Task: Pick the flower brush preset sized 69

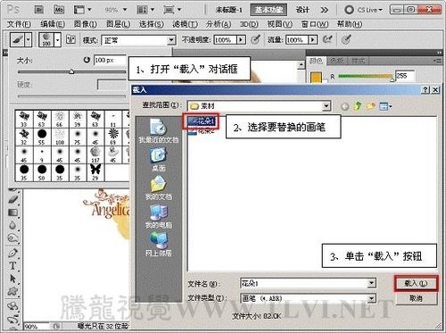Action: (x=113, y=137)
